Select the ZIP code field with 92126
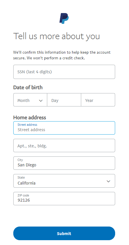Viewport: 129px width, 245px height. pos(64,199)
